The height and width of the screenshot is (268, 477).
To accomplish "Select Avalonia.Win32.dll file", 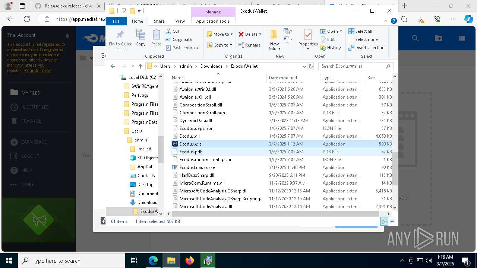I will click(198, 89).
